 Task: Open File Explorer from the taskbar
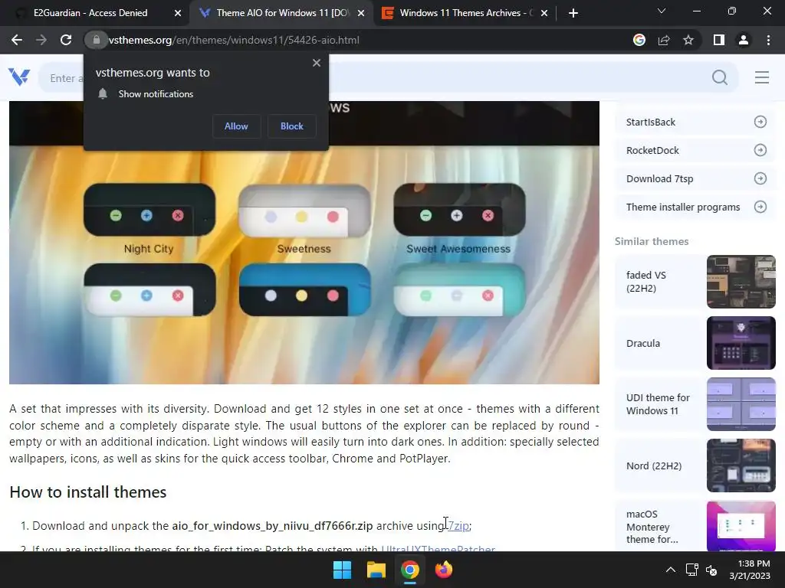(376, 570)
